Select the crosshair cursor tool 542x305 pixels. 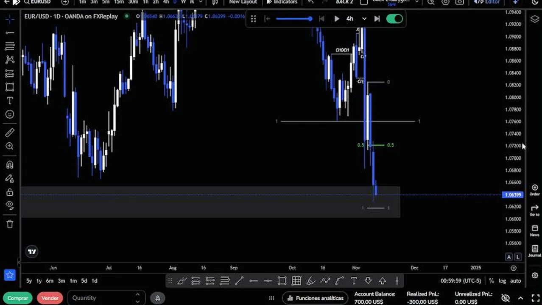coord(10,19)
